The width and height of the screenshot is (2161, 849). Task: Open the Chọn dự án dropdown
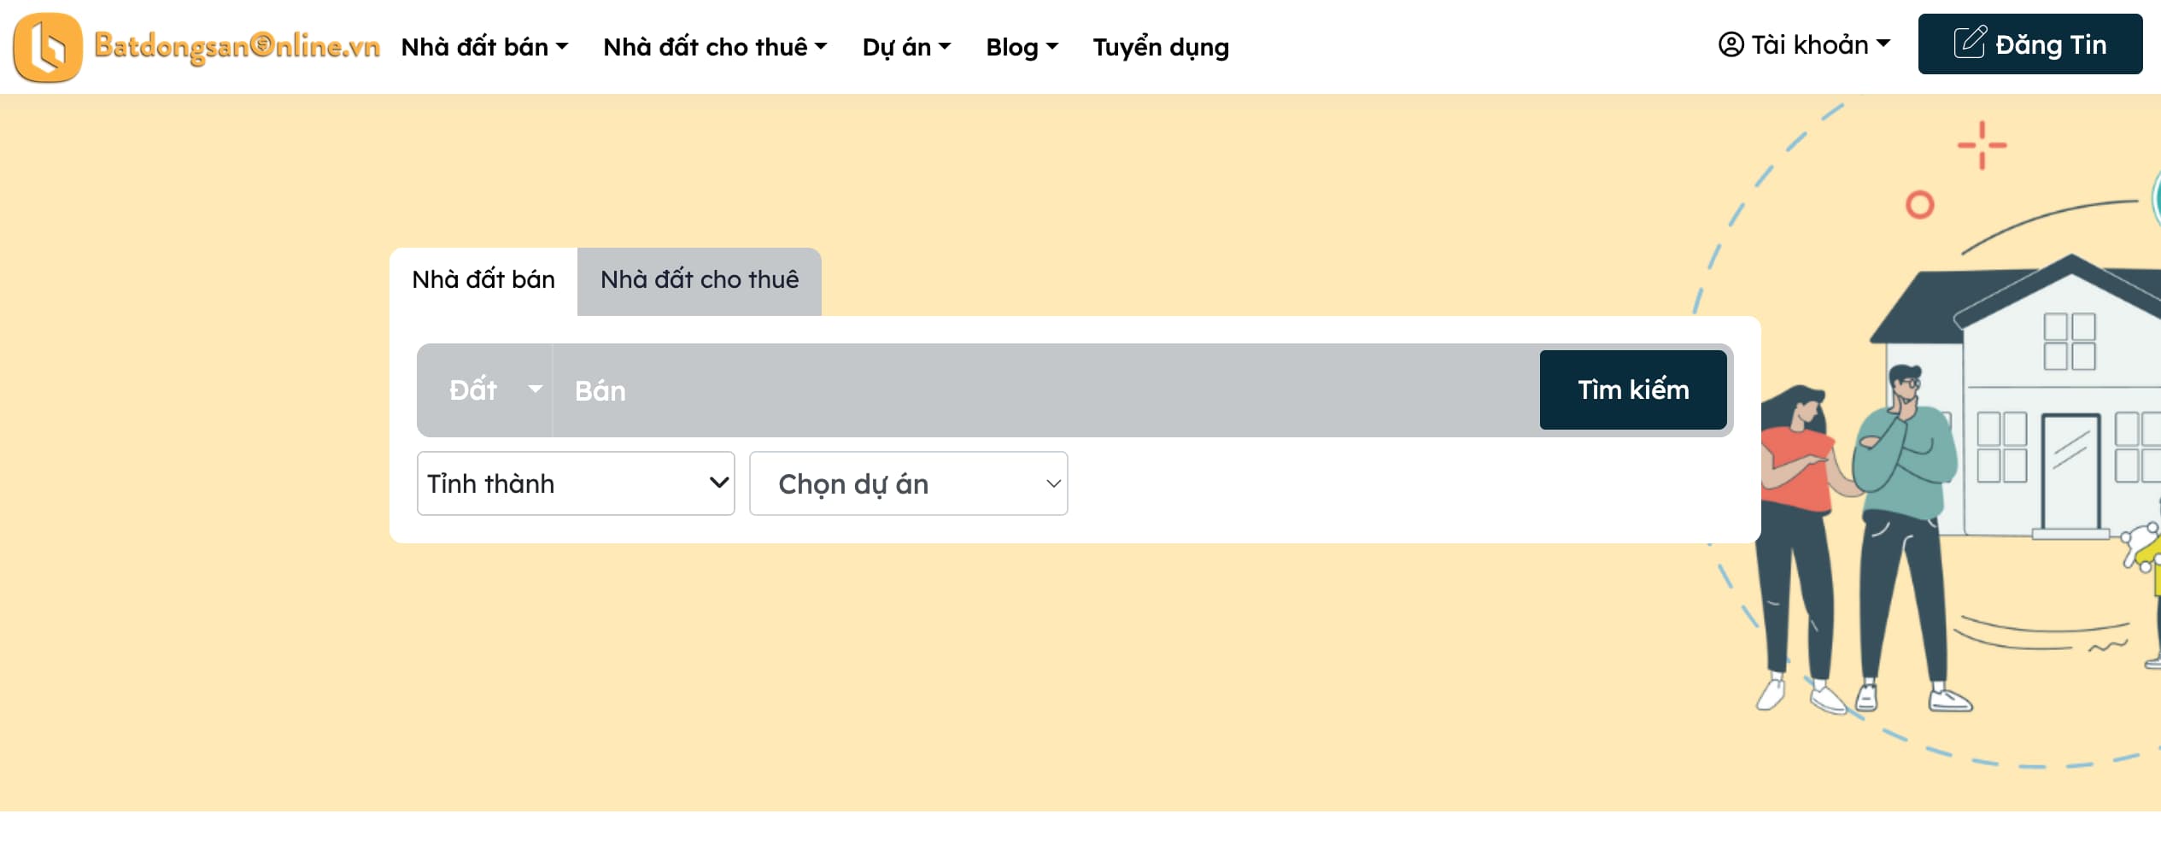point(907,483)
